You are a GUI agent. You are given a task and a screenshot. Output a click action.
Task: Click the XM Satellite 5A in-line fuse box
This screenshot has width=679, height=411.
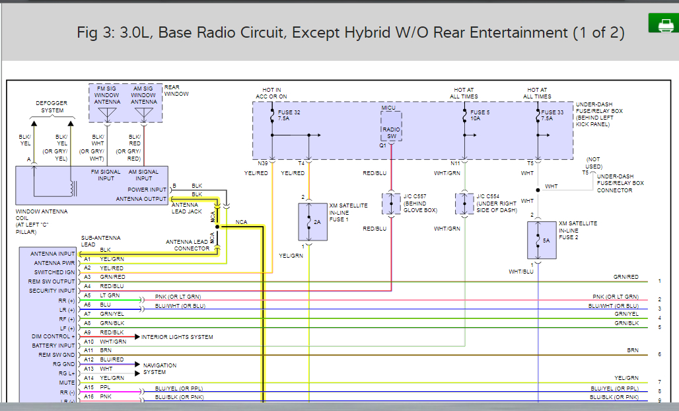(538, 240)
